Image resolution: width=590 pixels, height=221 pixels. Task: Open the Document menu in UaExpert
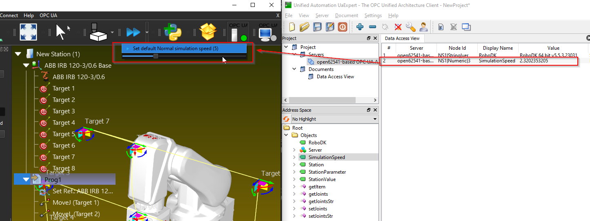tap(347, 15)
